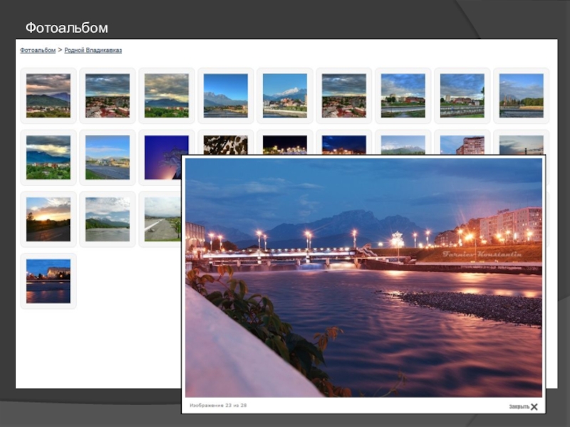Open second-row thumbnail showing wide road
This screenshot has height=427, width=570.
tap(108, 157)
